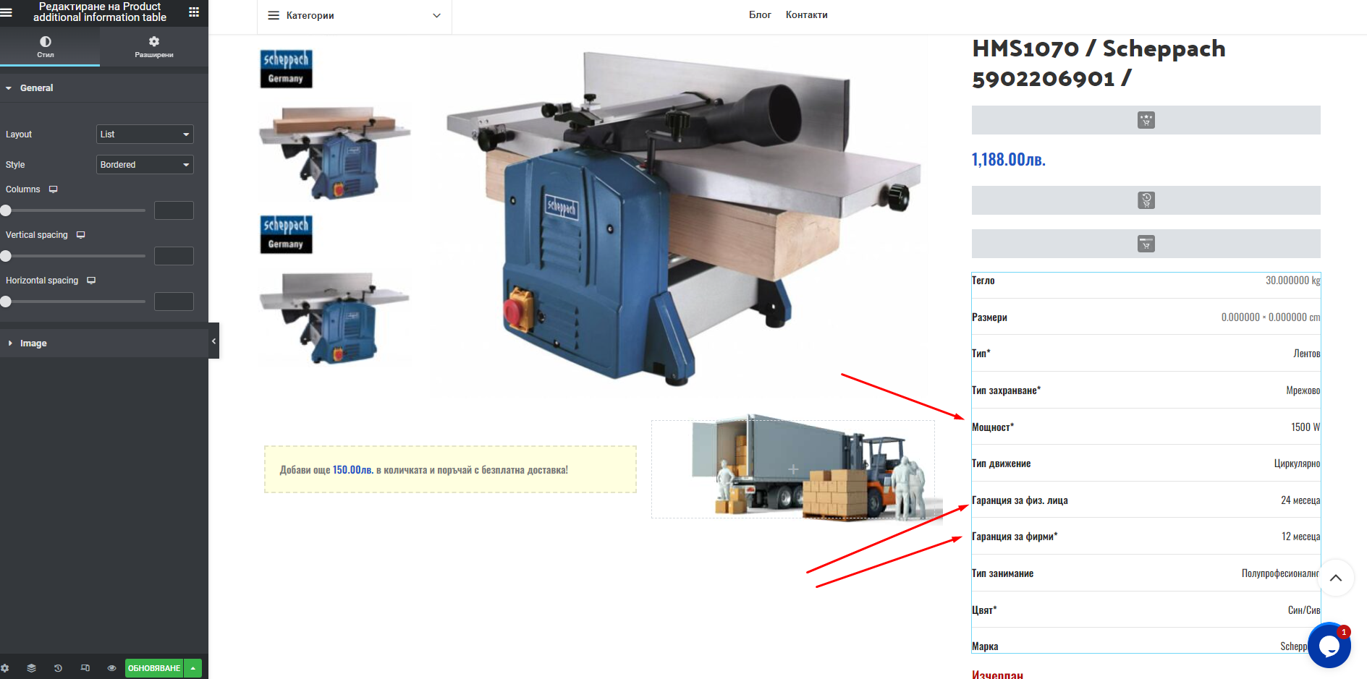This screenshot has width=1367, height=679.
Task: Click the Vertical spacing value field
Action: pyautogui.click(x=174, y=256)
